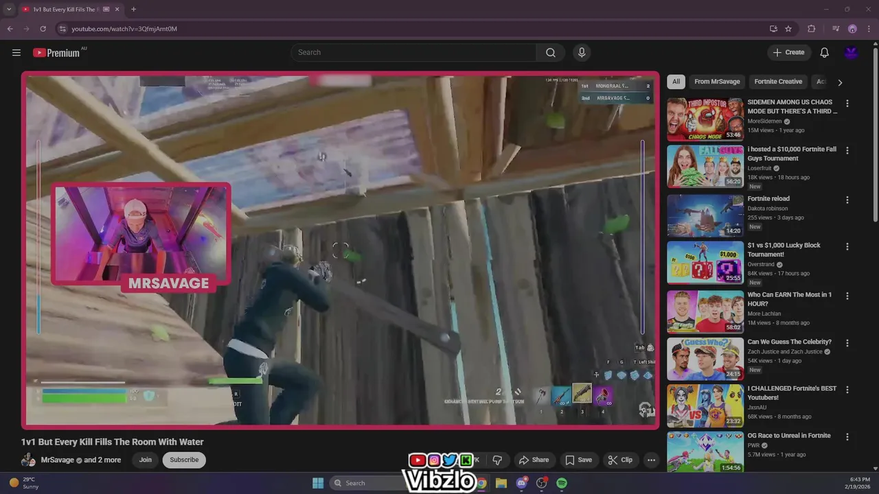Start voice search with microphone icon
The height and width of the screenshot is (494, 879).
tap(582, 53)
